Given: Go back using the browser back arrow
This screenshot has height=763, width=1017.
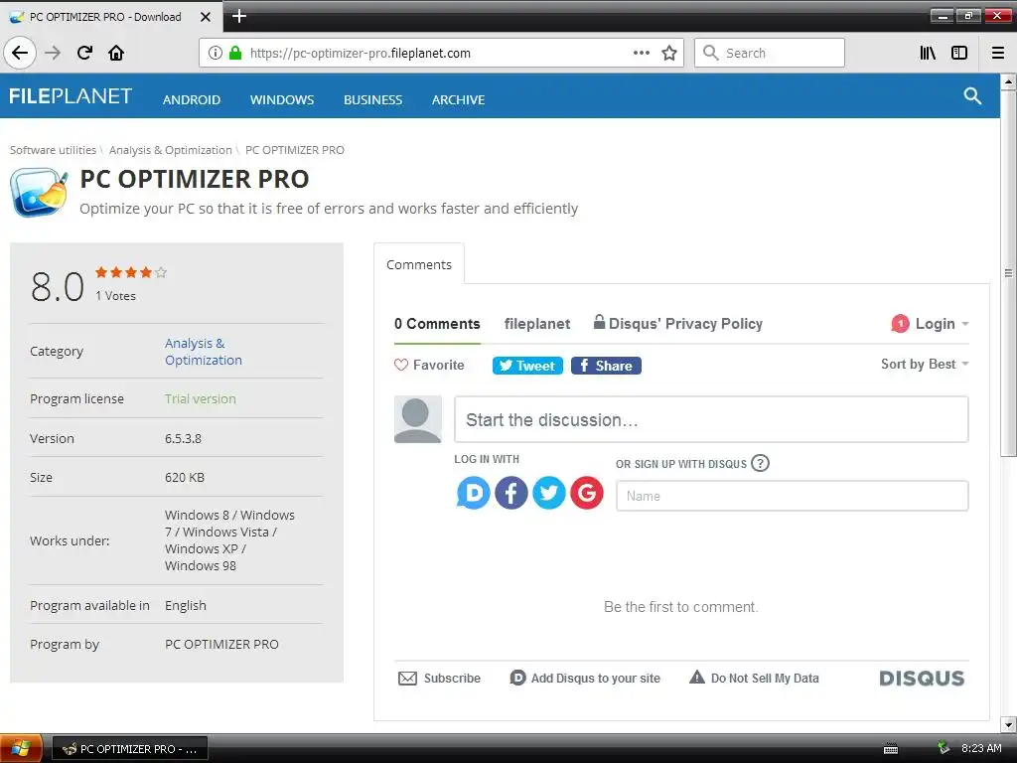Looking at the screenshot, I should click(x=20, y=53).
